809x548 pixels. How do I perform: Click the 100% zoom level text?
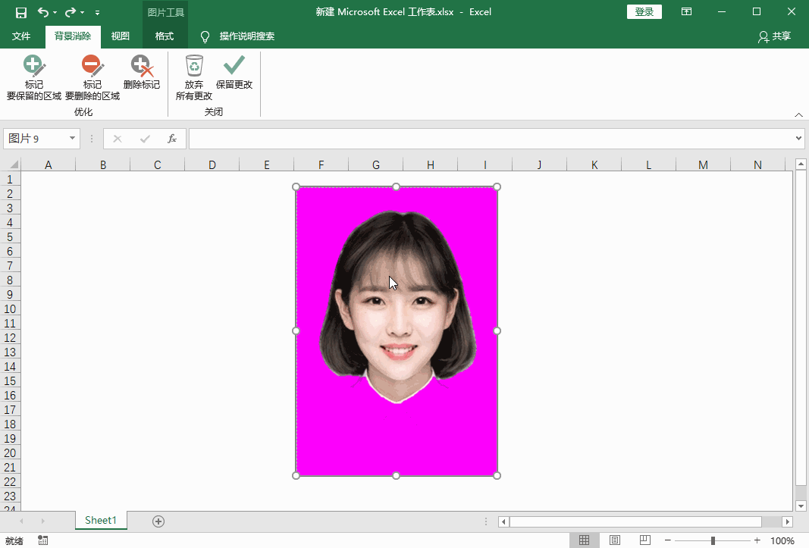pos(782,540)
